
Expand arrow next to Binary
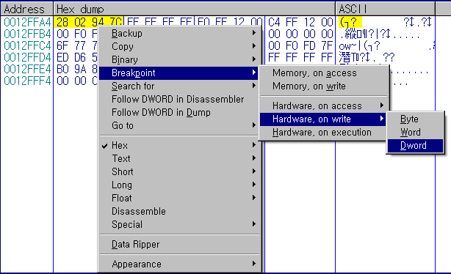[x=254, y=59]
